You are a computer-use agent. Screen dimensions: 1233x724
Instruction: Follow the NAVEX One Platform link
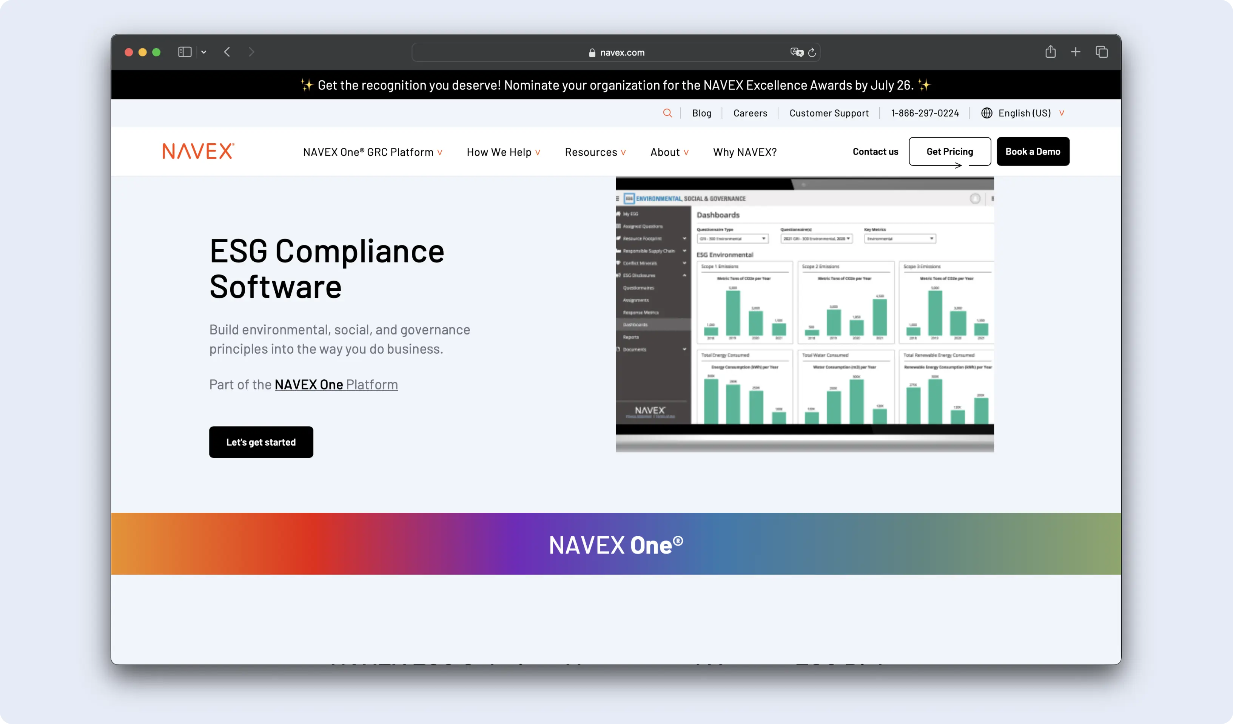[x=336, y=384]
